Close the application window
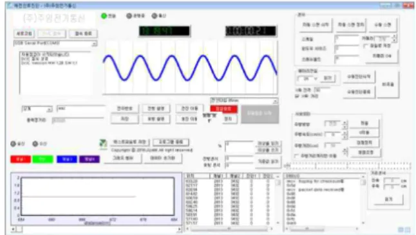 (408, 5)
